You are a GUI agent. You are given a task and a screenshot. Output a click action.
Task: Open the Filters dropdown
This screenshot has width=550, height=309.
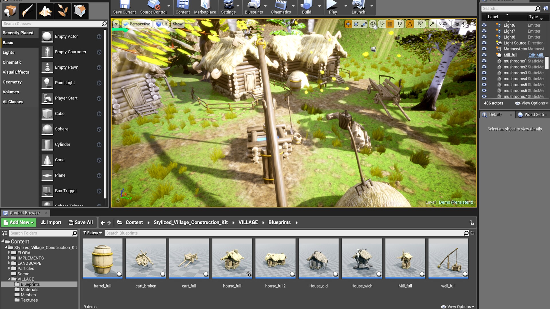[92, 233]
